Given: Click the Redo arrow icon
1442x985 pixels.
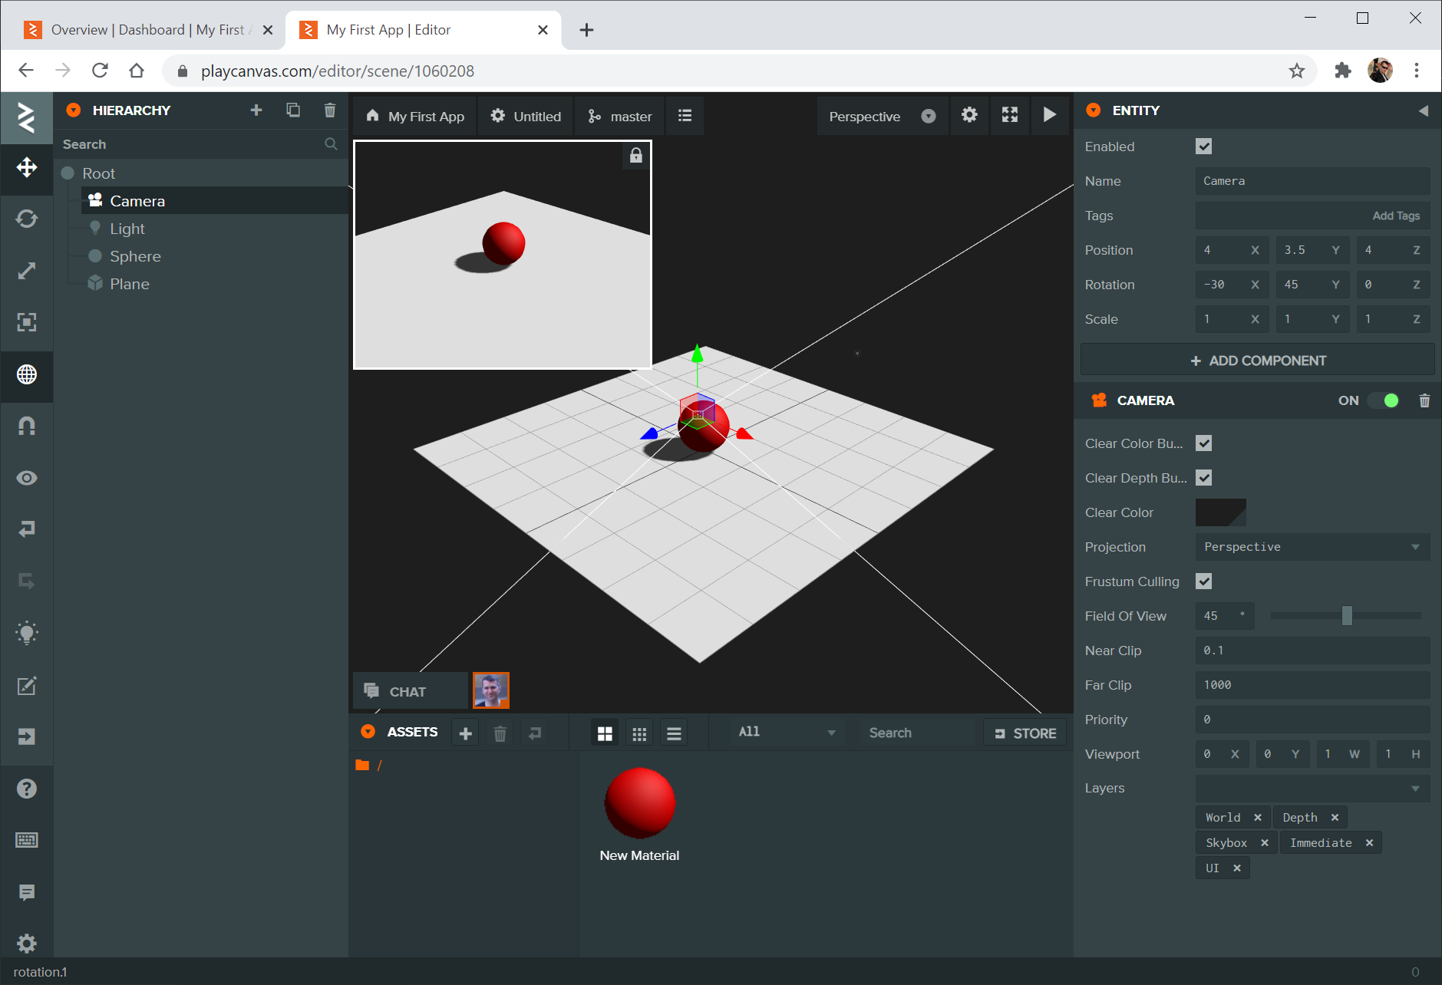Looking at the screenshot, I should tap(26, 581).
